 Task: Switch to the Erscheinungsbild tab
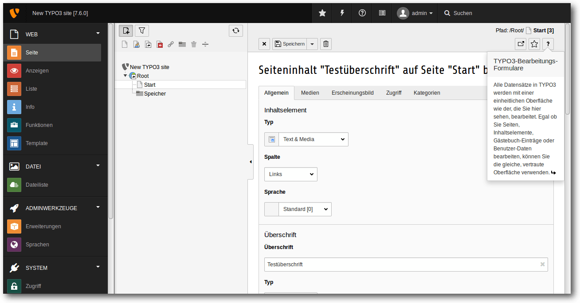[x=353, y=93]
